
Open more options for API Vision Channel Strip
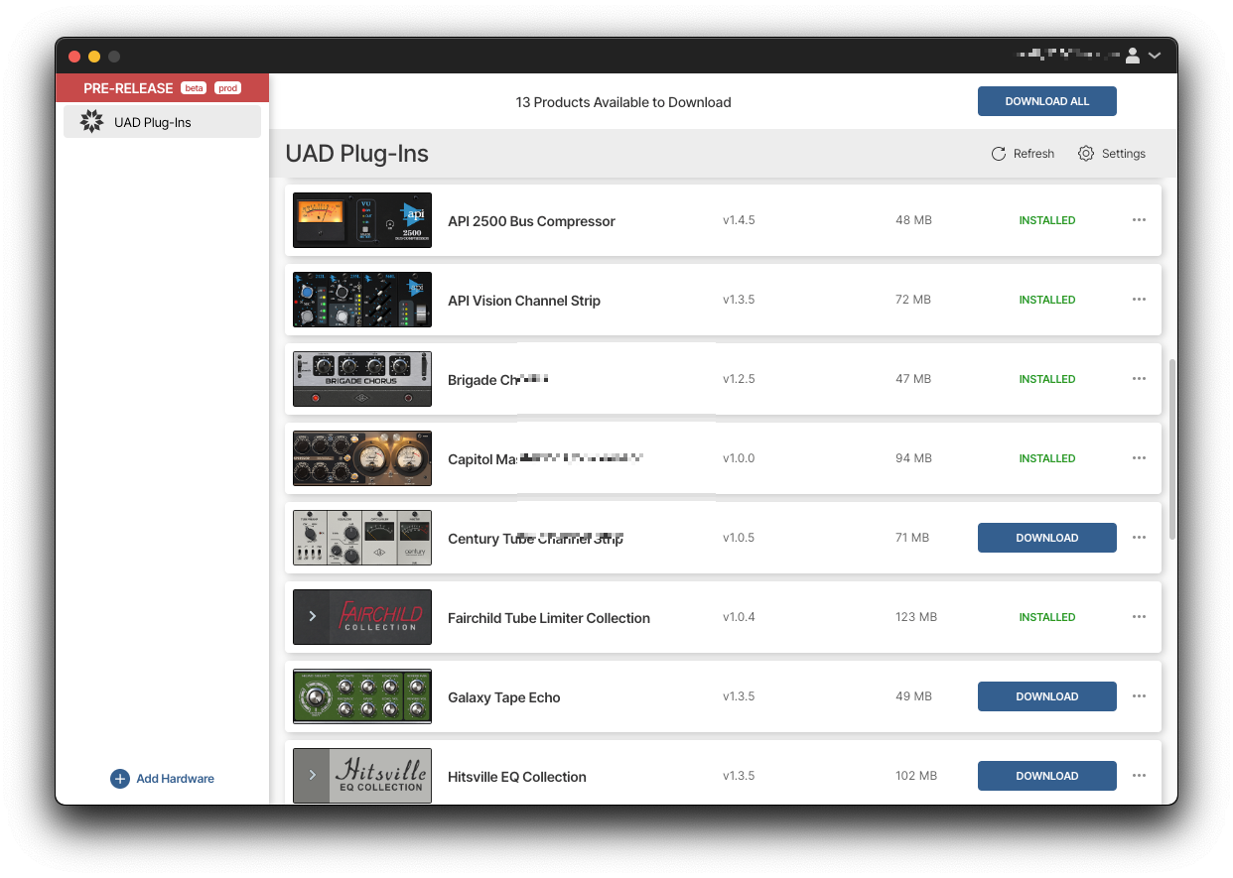(x=1139, y=300)
